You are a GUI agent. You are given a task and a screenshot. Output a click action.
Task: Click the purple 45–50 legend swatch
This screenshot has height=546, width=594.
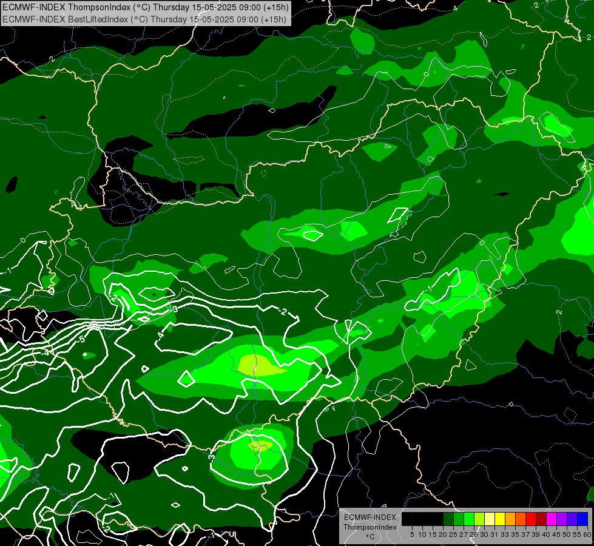[x=562, y=519]
